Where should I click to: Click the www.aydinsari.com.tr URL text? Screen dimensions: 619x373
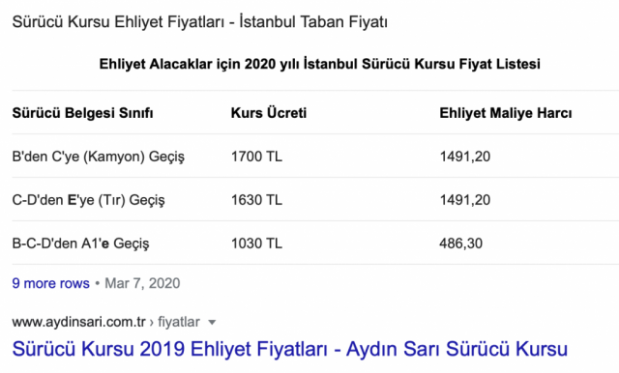(x=79, y=322)
